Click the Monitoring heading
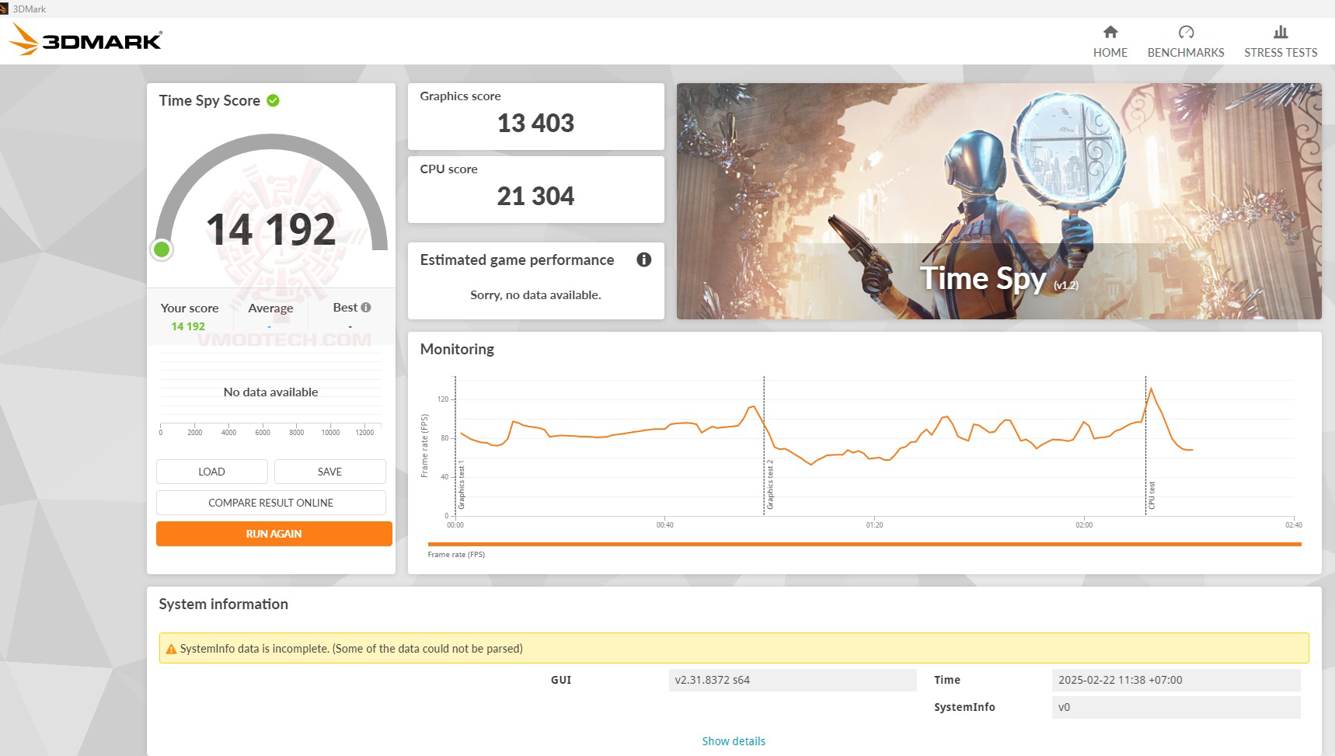Screen dimensions: 1335x756 [x=457, y=349]
